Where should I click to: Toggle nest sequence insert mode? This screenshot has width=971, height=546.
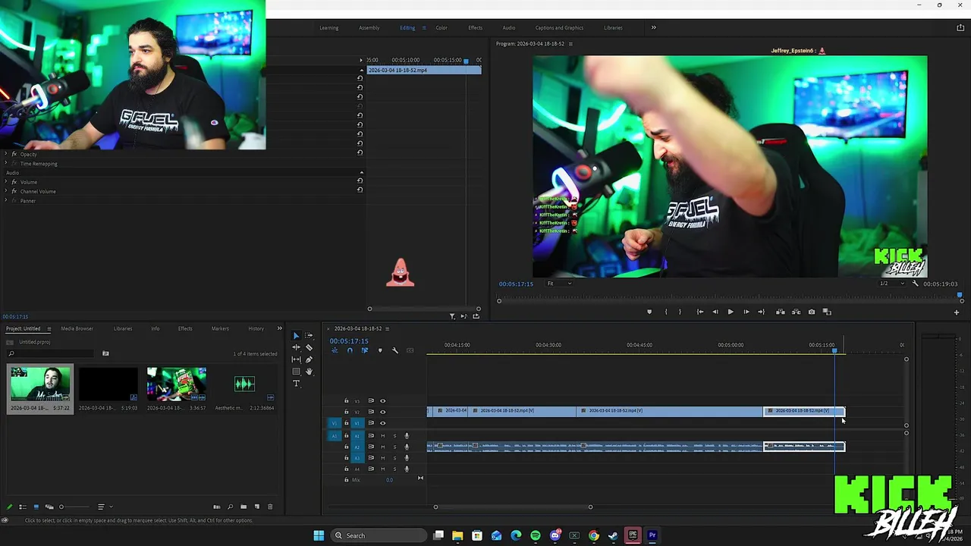(335, 350)
